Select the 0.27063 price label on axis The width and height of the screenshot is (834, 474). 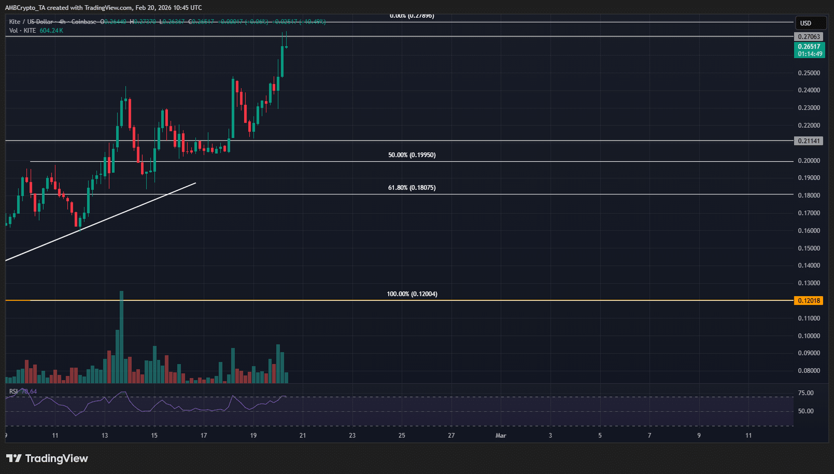tap(809, 37)
